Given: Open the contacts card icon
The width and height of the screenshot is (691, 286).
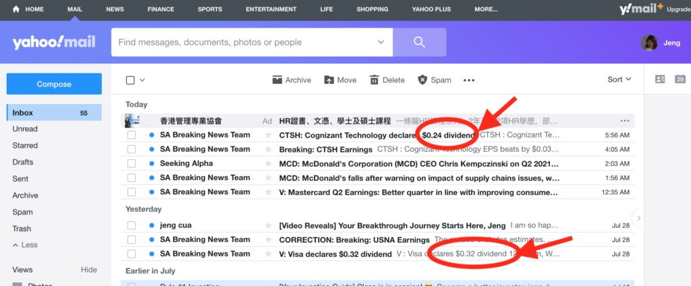Looking at the screenshot, I should [x=660, y=80].
